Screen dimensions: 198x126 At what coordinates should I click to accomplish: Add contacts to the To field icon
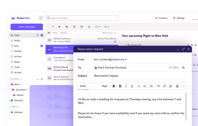pyautogui.click(x=183, y=67)
